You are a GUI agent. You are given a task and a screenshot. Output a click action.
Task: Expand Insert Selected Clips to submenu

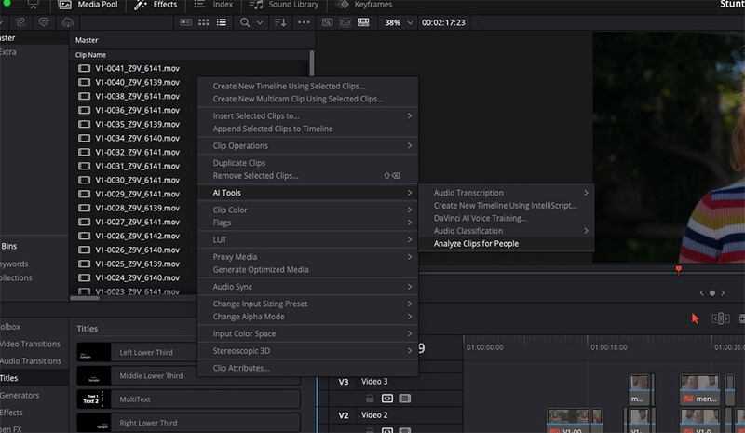click(x=308, y=116)
